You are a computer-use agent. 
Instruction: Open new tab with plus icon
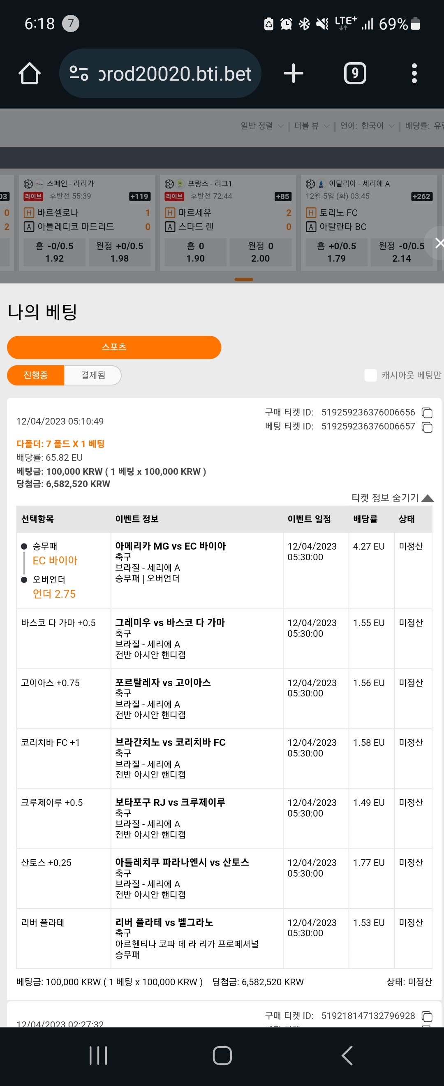[293, 73]
